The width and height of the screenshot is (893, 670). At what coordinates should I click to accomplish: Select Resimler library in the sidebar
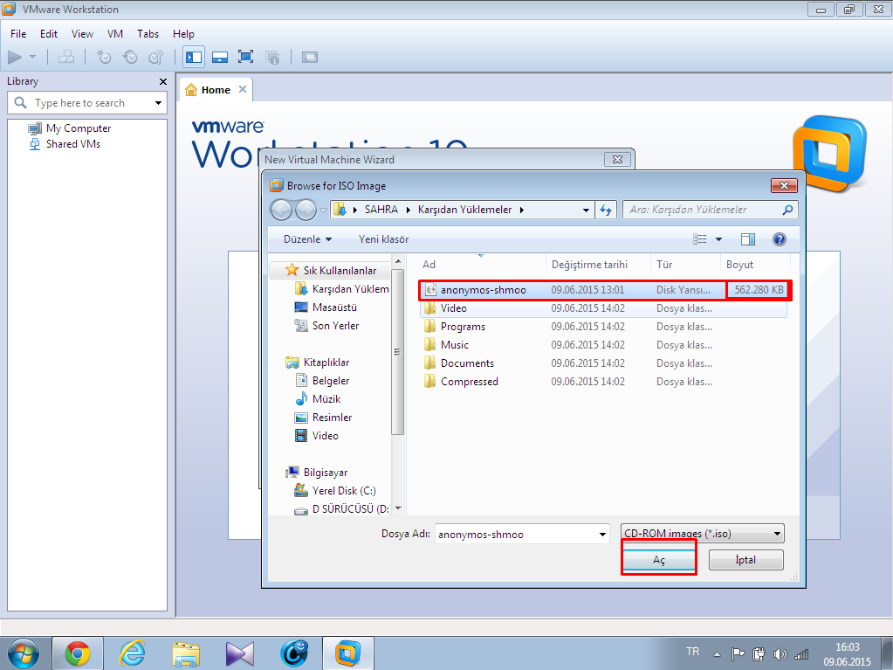[324, 417]
